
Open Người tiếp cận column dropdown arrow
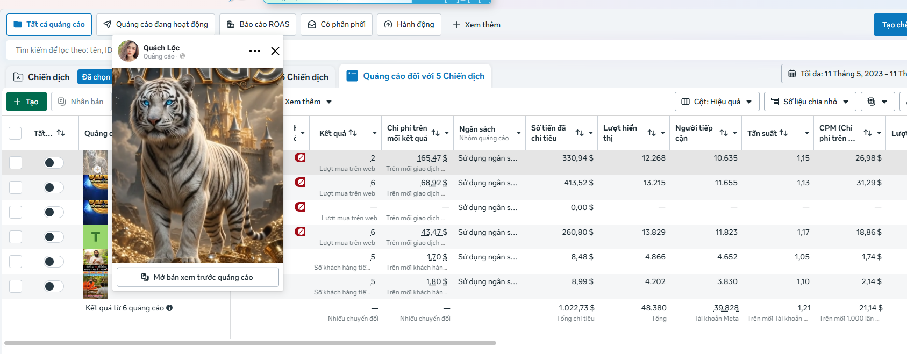pos(735,133)
